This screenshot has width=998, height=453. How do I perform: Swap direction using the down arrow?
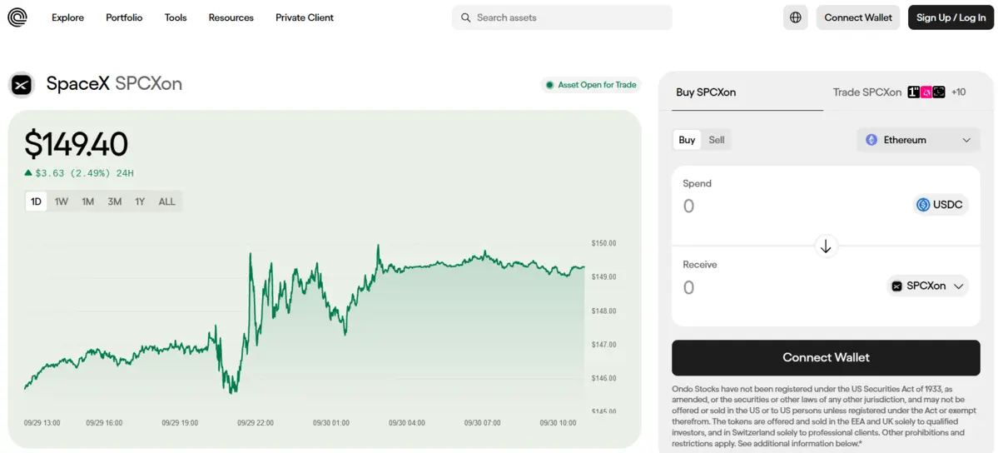click(826, 246)
